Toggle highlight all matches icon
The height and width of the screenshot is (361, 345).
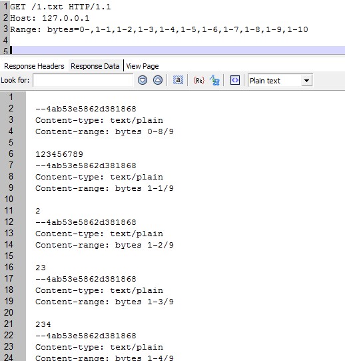pyautogui.click(x=178, y=80)
